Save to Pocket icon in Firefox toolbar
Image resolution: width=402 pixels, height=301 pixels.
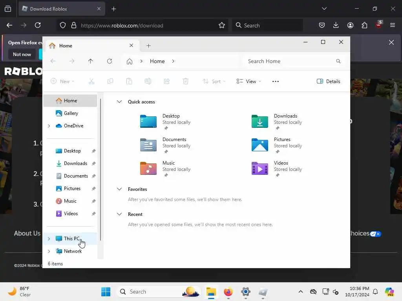point(322,25)
